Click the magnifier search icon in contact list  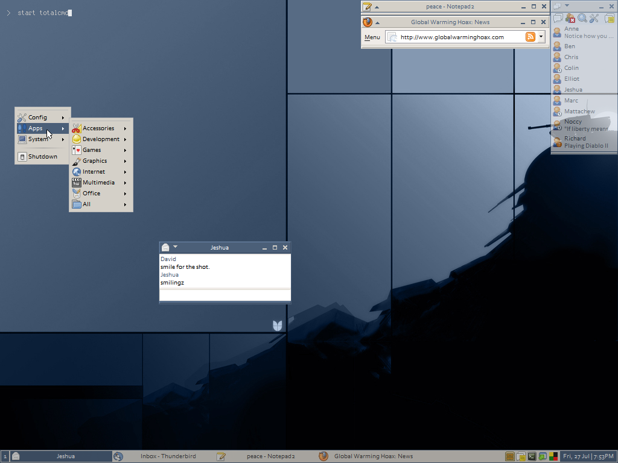point(582,18)
